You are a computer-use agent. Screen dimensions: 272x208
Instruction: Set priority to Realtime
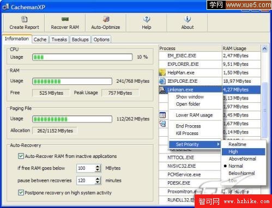pos(244,144)
